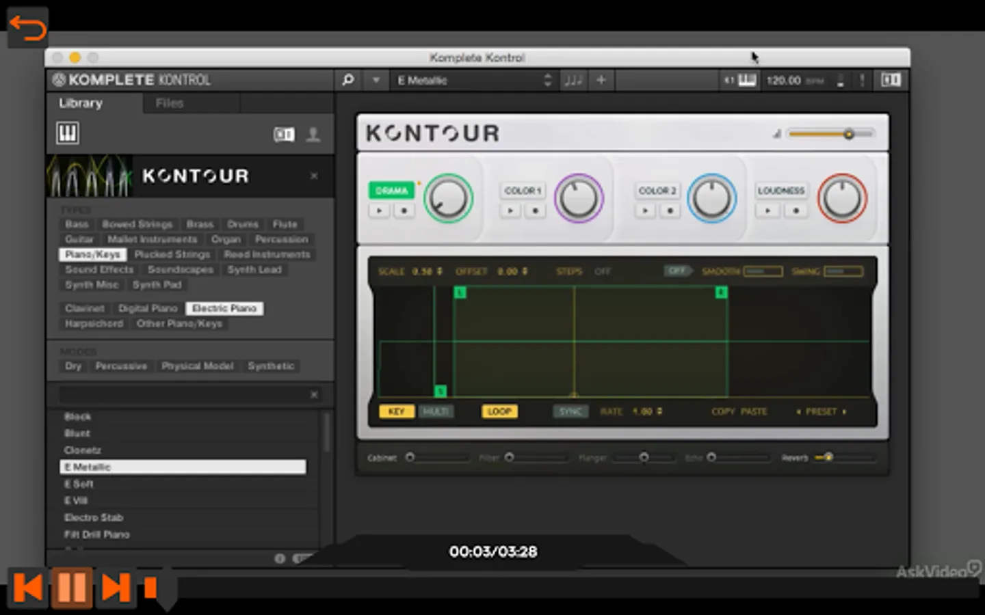Click the plus icon in the header
The width and height of the screenshot is (985, 615).
click(601, 80)
